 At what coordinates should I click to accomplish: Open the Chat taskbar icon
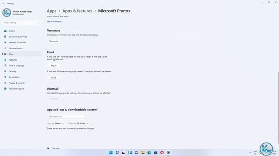click(x=136, y=153)
